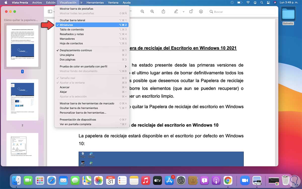This screenshot has height=189, width=302.
Task: Select page 2 thumbnail in the sidebar
Action: (22, 99)
